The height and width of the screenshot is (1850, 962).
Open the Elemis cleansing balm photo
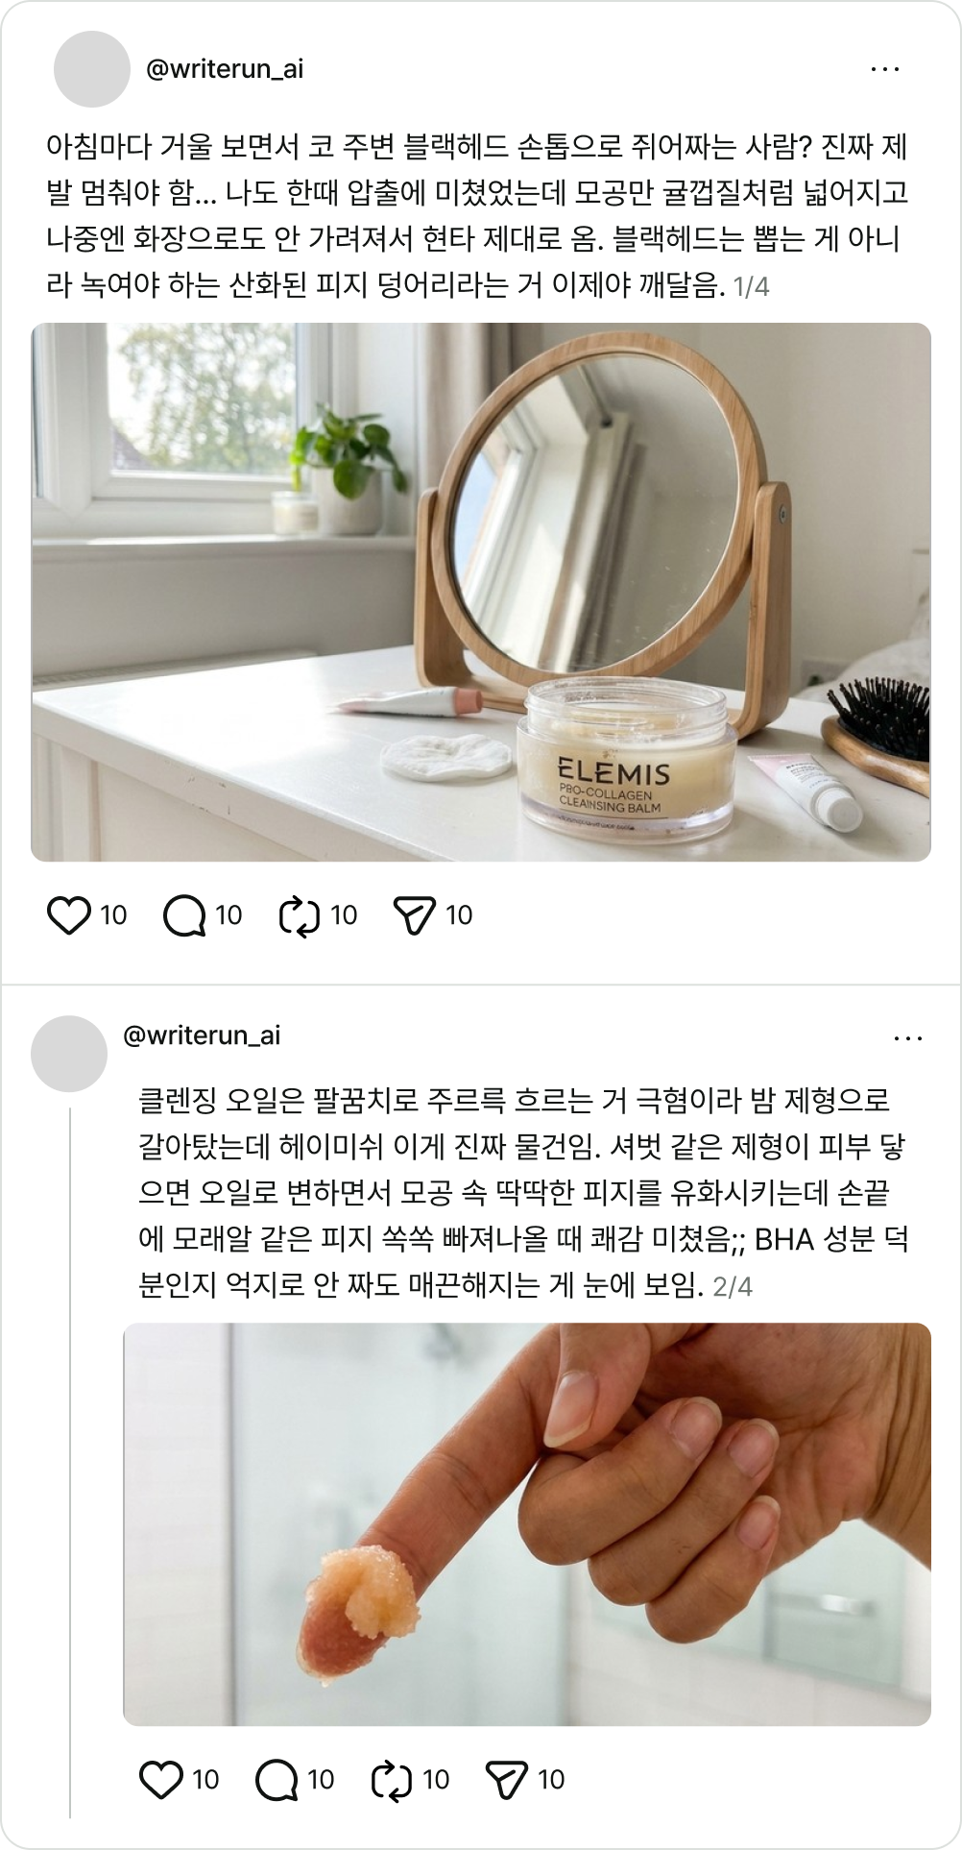[481, 592]
